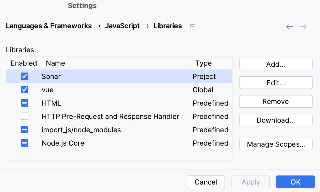Click the forward navigation arrow
Image resolution: width=320 pixels, height=192 pixels.
coord(303,26)
